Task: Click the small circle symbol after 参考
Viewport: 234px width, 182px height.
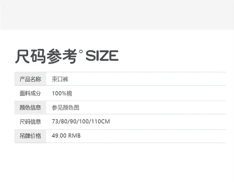Action: 81,52
